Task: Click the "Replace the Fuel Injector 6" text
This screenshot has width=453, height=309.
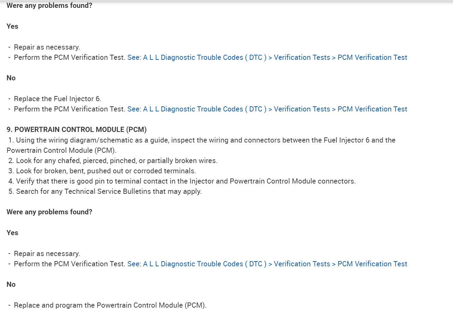Action: click(57, 99)
